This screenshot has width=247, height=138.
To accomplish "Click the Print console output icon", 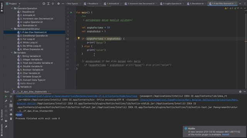I will tap(11, 115).
